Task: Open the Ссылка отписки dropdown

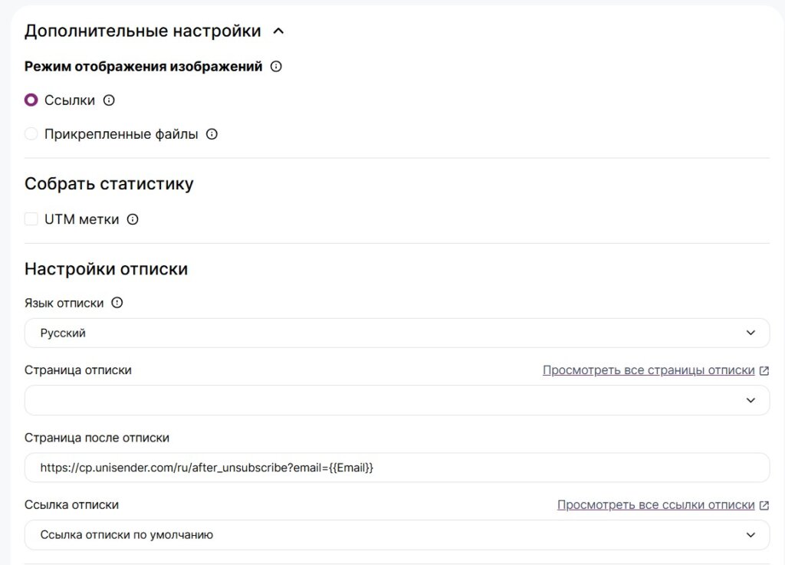Action: click(x=396, y=535)
